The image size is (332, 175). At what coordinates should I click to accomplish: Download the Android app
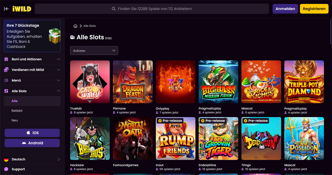pos(32,143)
